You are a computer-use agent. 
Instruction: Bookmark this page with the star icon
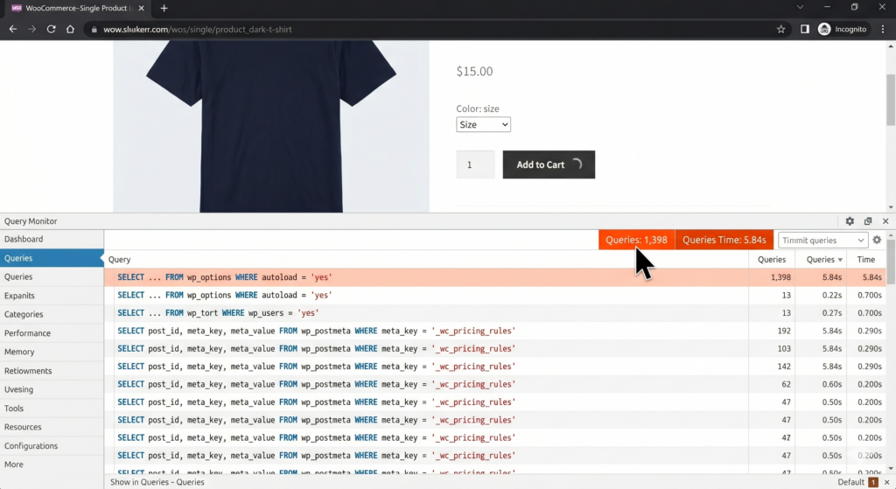780,29
